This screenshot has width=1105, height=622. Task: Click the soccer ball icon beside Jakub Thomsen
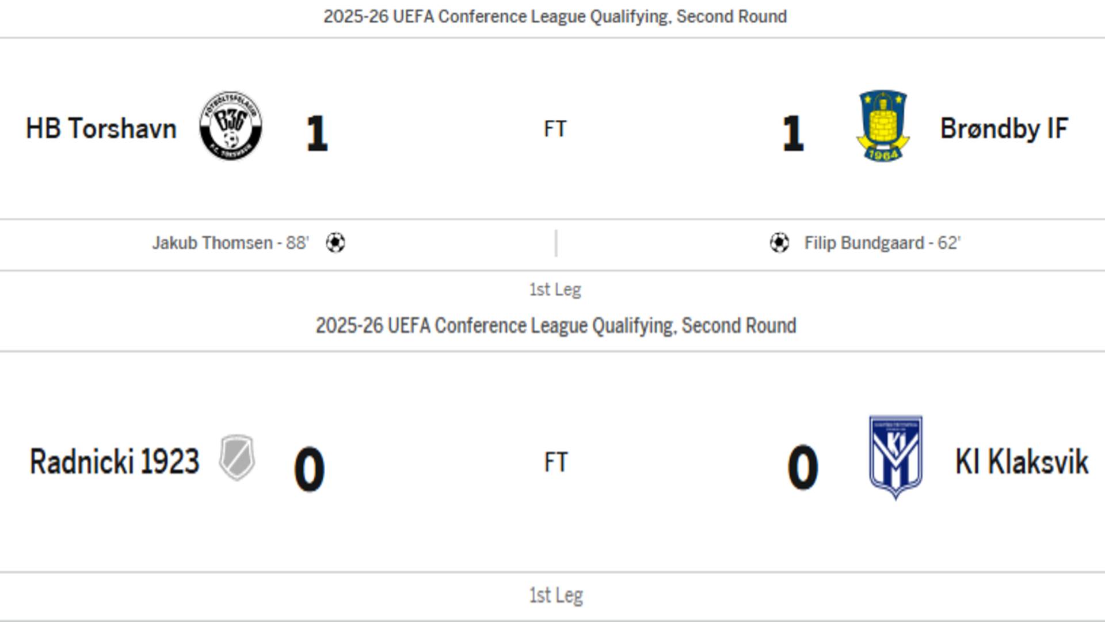point(336,243)
